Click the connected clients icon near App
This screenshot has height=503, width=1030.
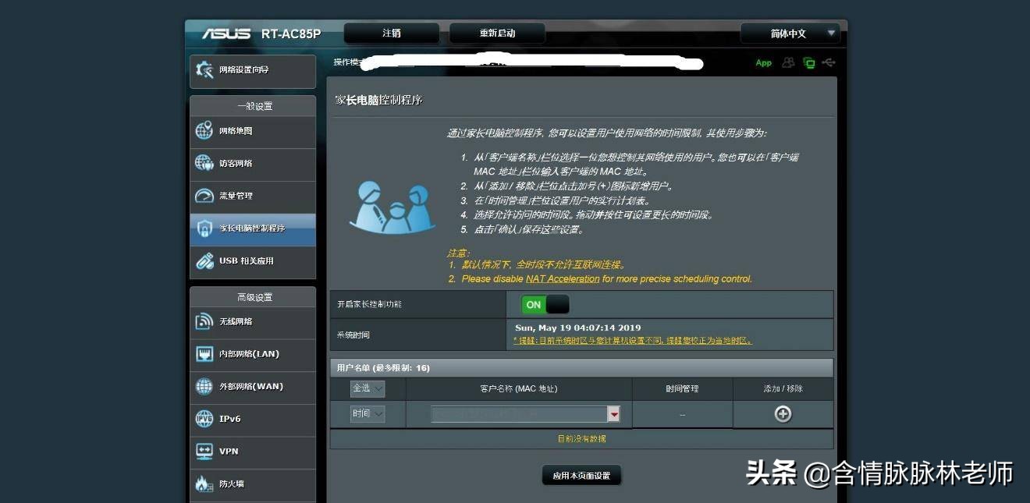pyautogui.click(x=787, y=62)
